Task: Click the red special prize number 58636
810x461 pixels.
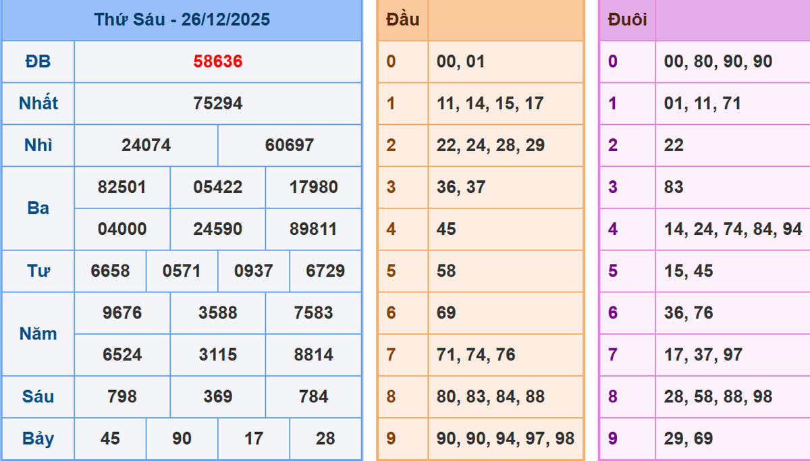Action: pyautogui.click(x=217, y=62)
